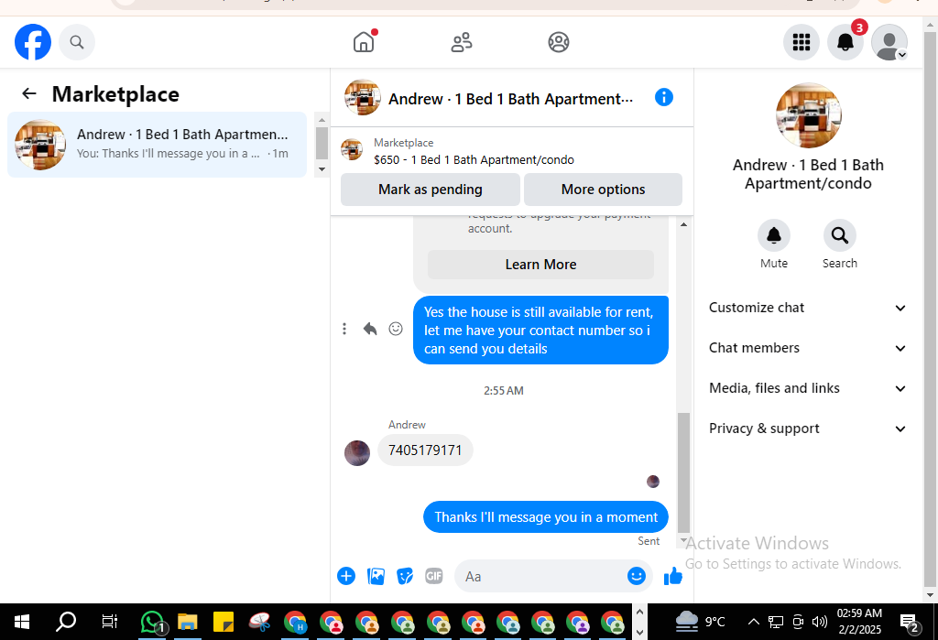This screenshot has height=640, width=938.
Task: Open WhatsApp from the taskbar
Action: 152,622
